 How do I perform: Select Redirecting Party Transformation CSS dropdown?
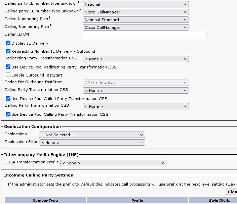135,59
